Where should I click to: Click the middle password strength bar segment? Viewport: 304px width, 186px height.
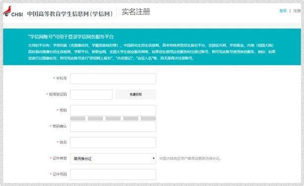tap(113, 119)
